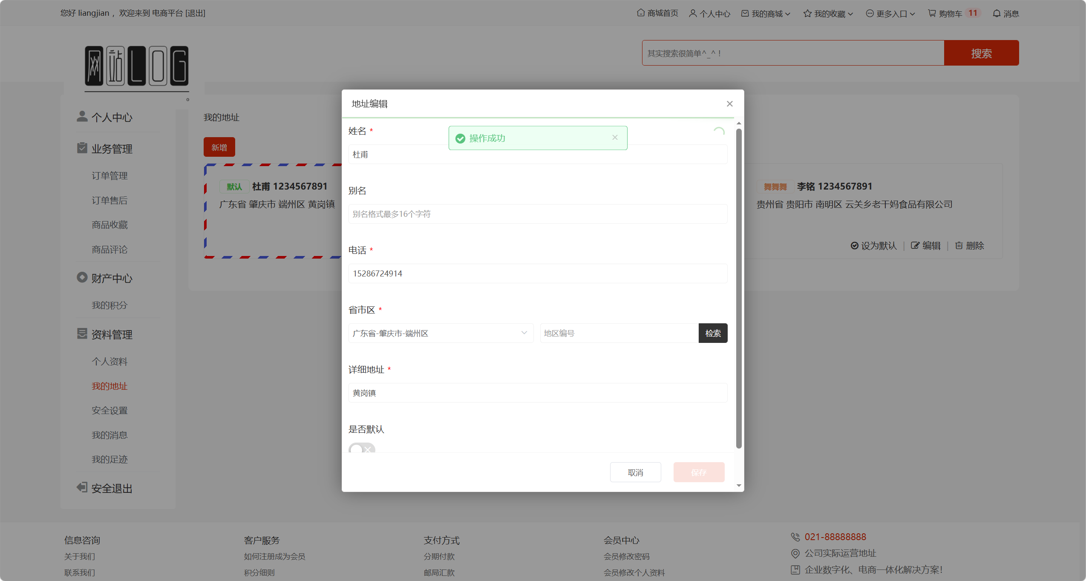
Task: Click 会员修改个人资料 footer link
Action: [634, 572]
